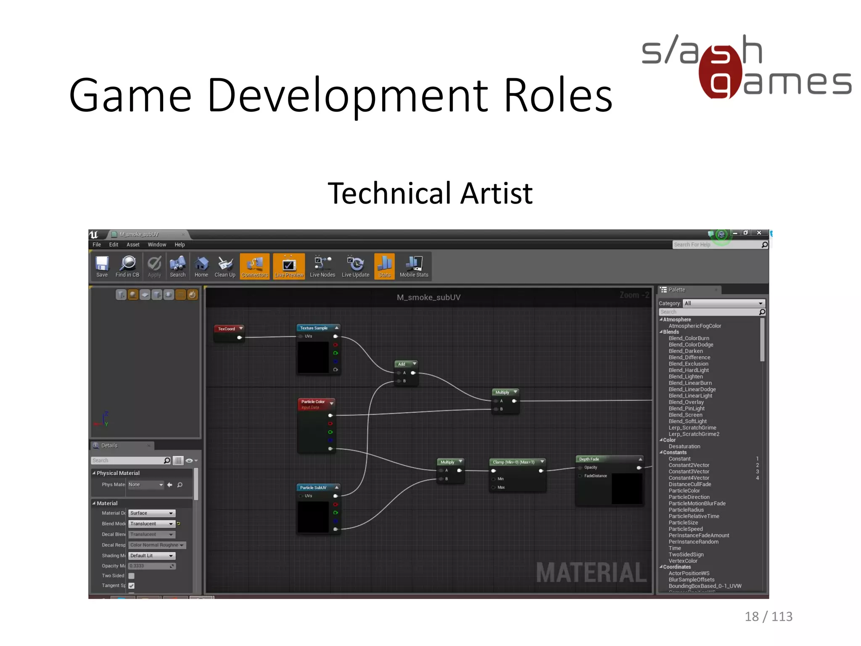Toggle Live Update in toolbar
This screenshot has height=646, width=861.
356,267
